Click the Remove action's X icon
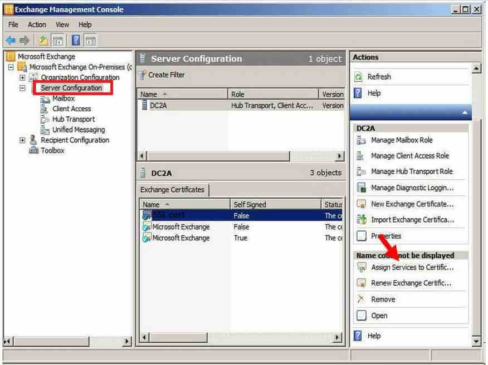Screen dimensions: 488x365 click(x=362, y=299)
